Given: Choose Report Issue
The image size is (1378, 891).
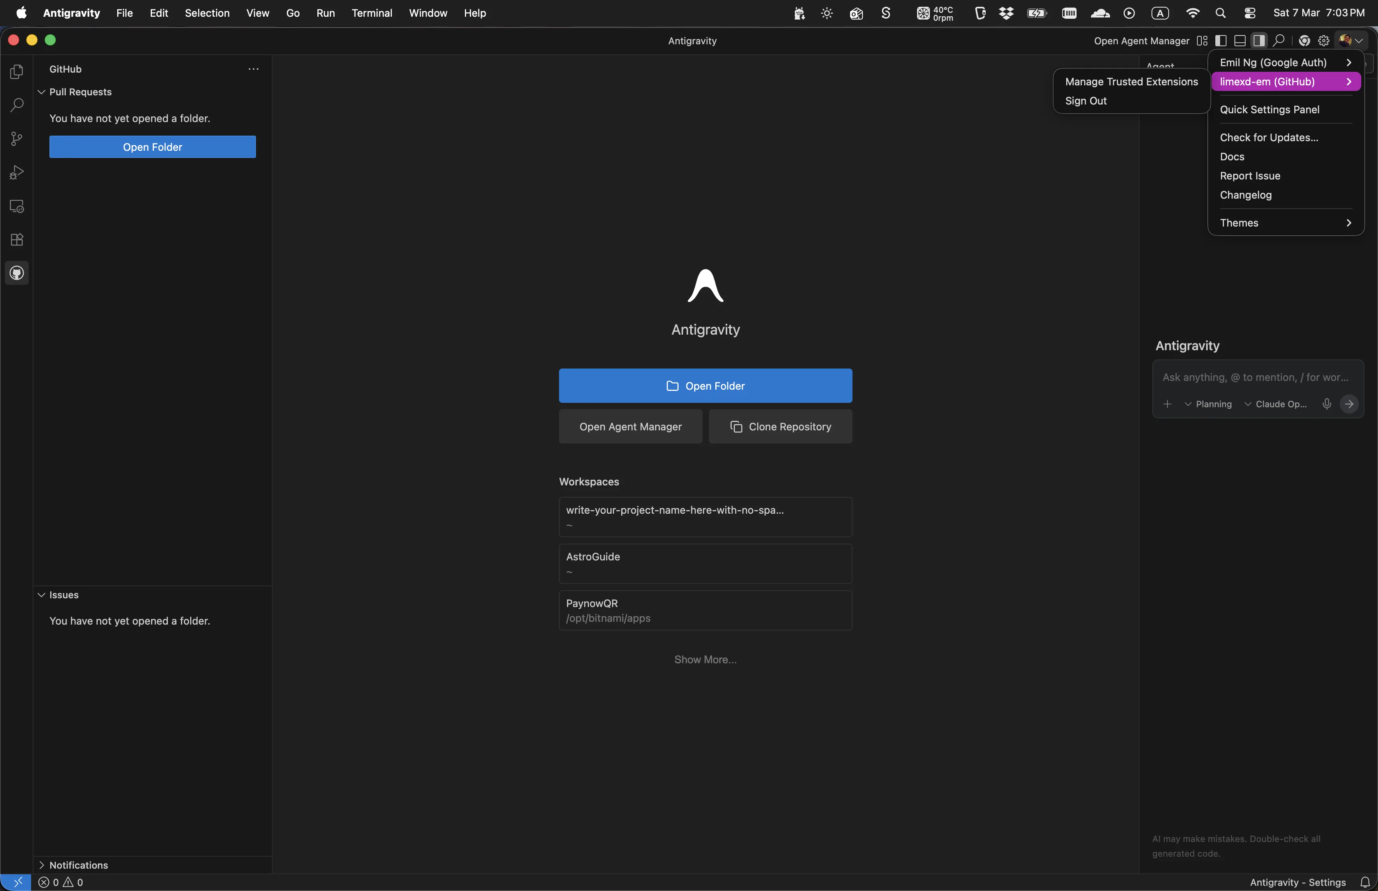Looking at the screenshot, I should point(1286,175).
